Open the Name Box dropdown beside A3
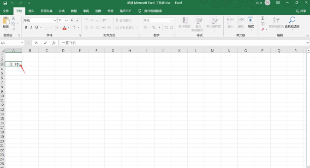This screenshot has height=168, width=310. [x=22, y=43]
